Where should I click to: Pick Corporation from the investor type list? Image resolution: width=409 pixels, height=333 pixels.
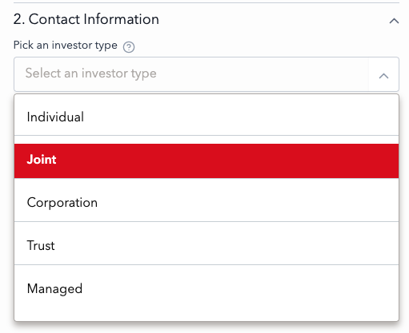tap(207, 203)
